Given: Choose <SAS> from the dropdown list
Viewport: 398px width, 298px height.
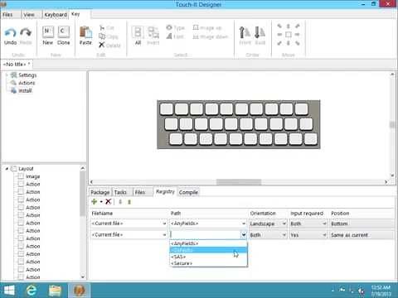Looking at the screenshot, I should [208, 257].
